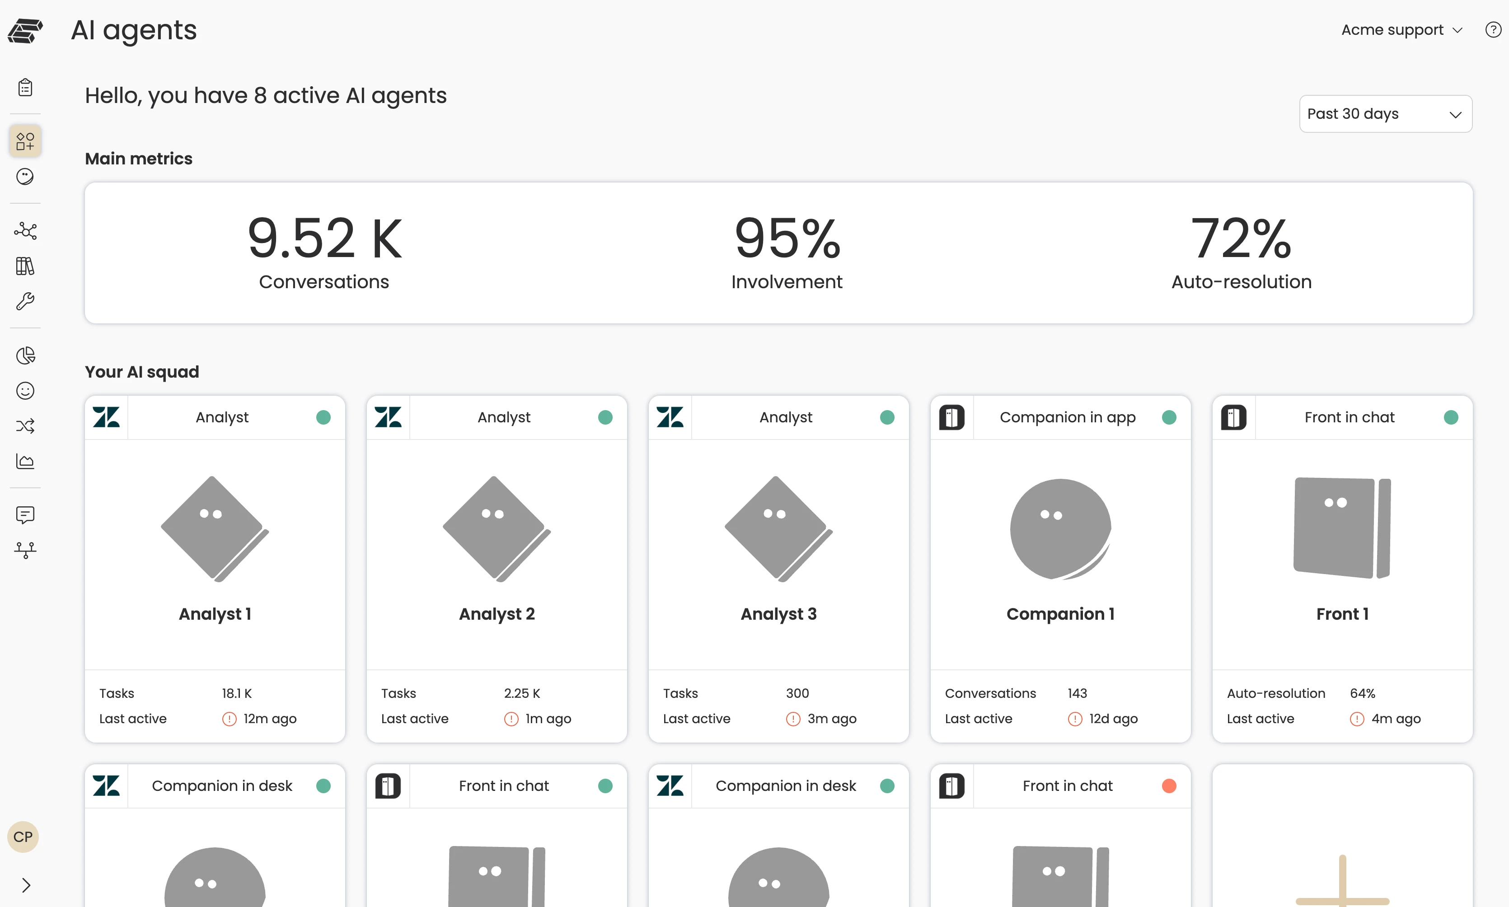1509x907 pixels.
Task: Select the AI agents grid sidebar icon
Action: point(25,141)
